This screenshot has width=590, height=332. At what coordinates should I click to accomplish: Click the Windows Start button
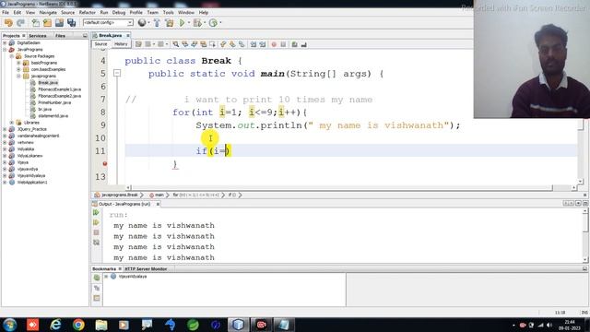point(9,325)
